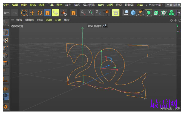Click the highlighted yellow render view icon
The height and width of the screenshot is (113, 183).
[x=116, y=13]
